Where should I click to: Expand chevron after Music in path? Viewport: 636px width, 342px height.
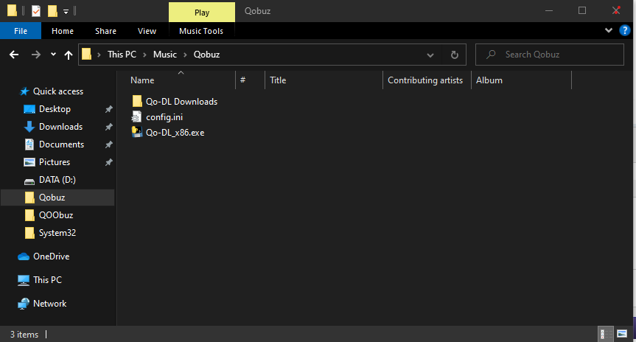(186, 55)
